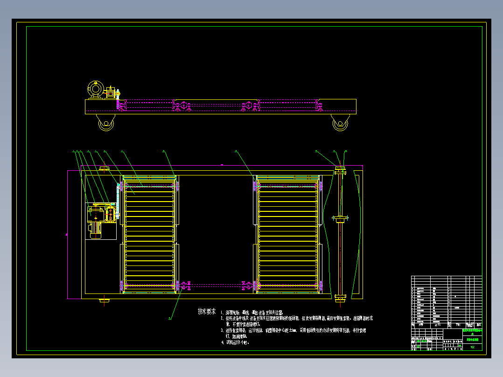
Task: Select the cyan drive chain in plan view
Action: (x=118, y=201)
